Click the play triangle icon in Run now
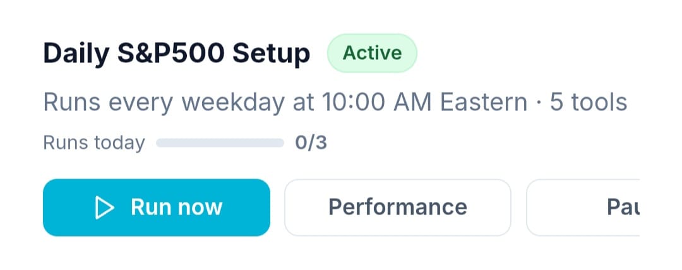This screenshot has width=682, height=270. point(104,208)
